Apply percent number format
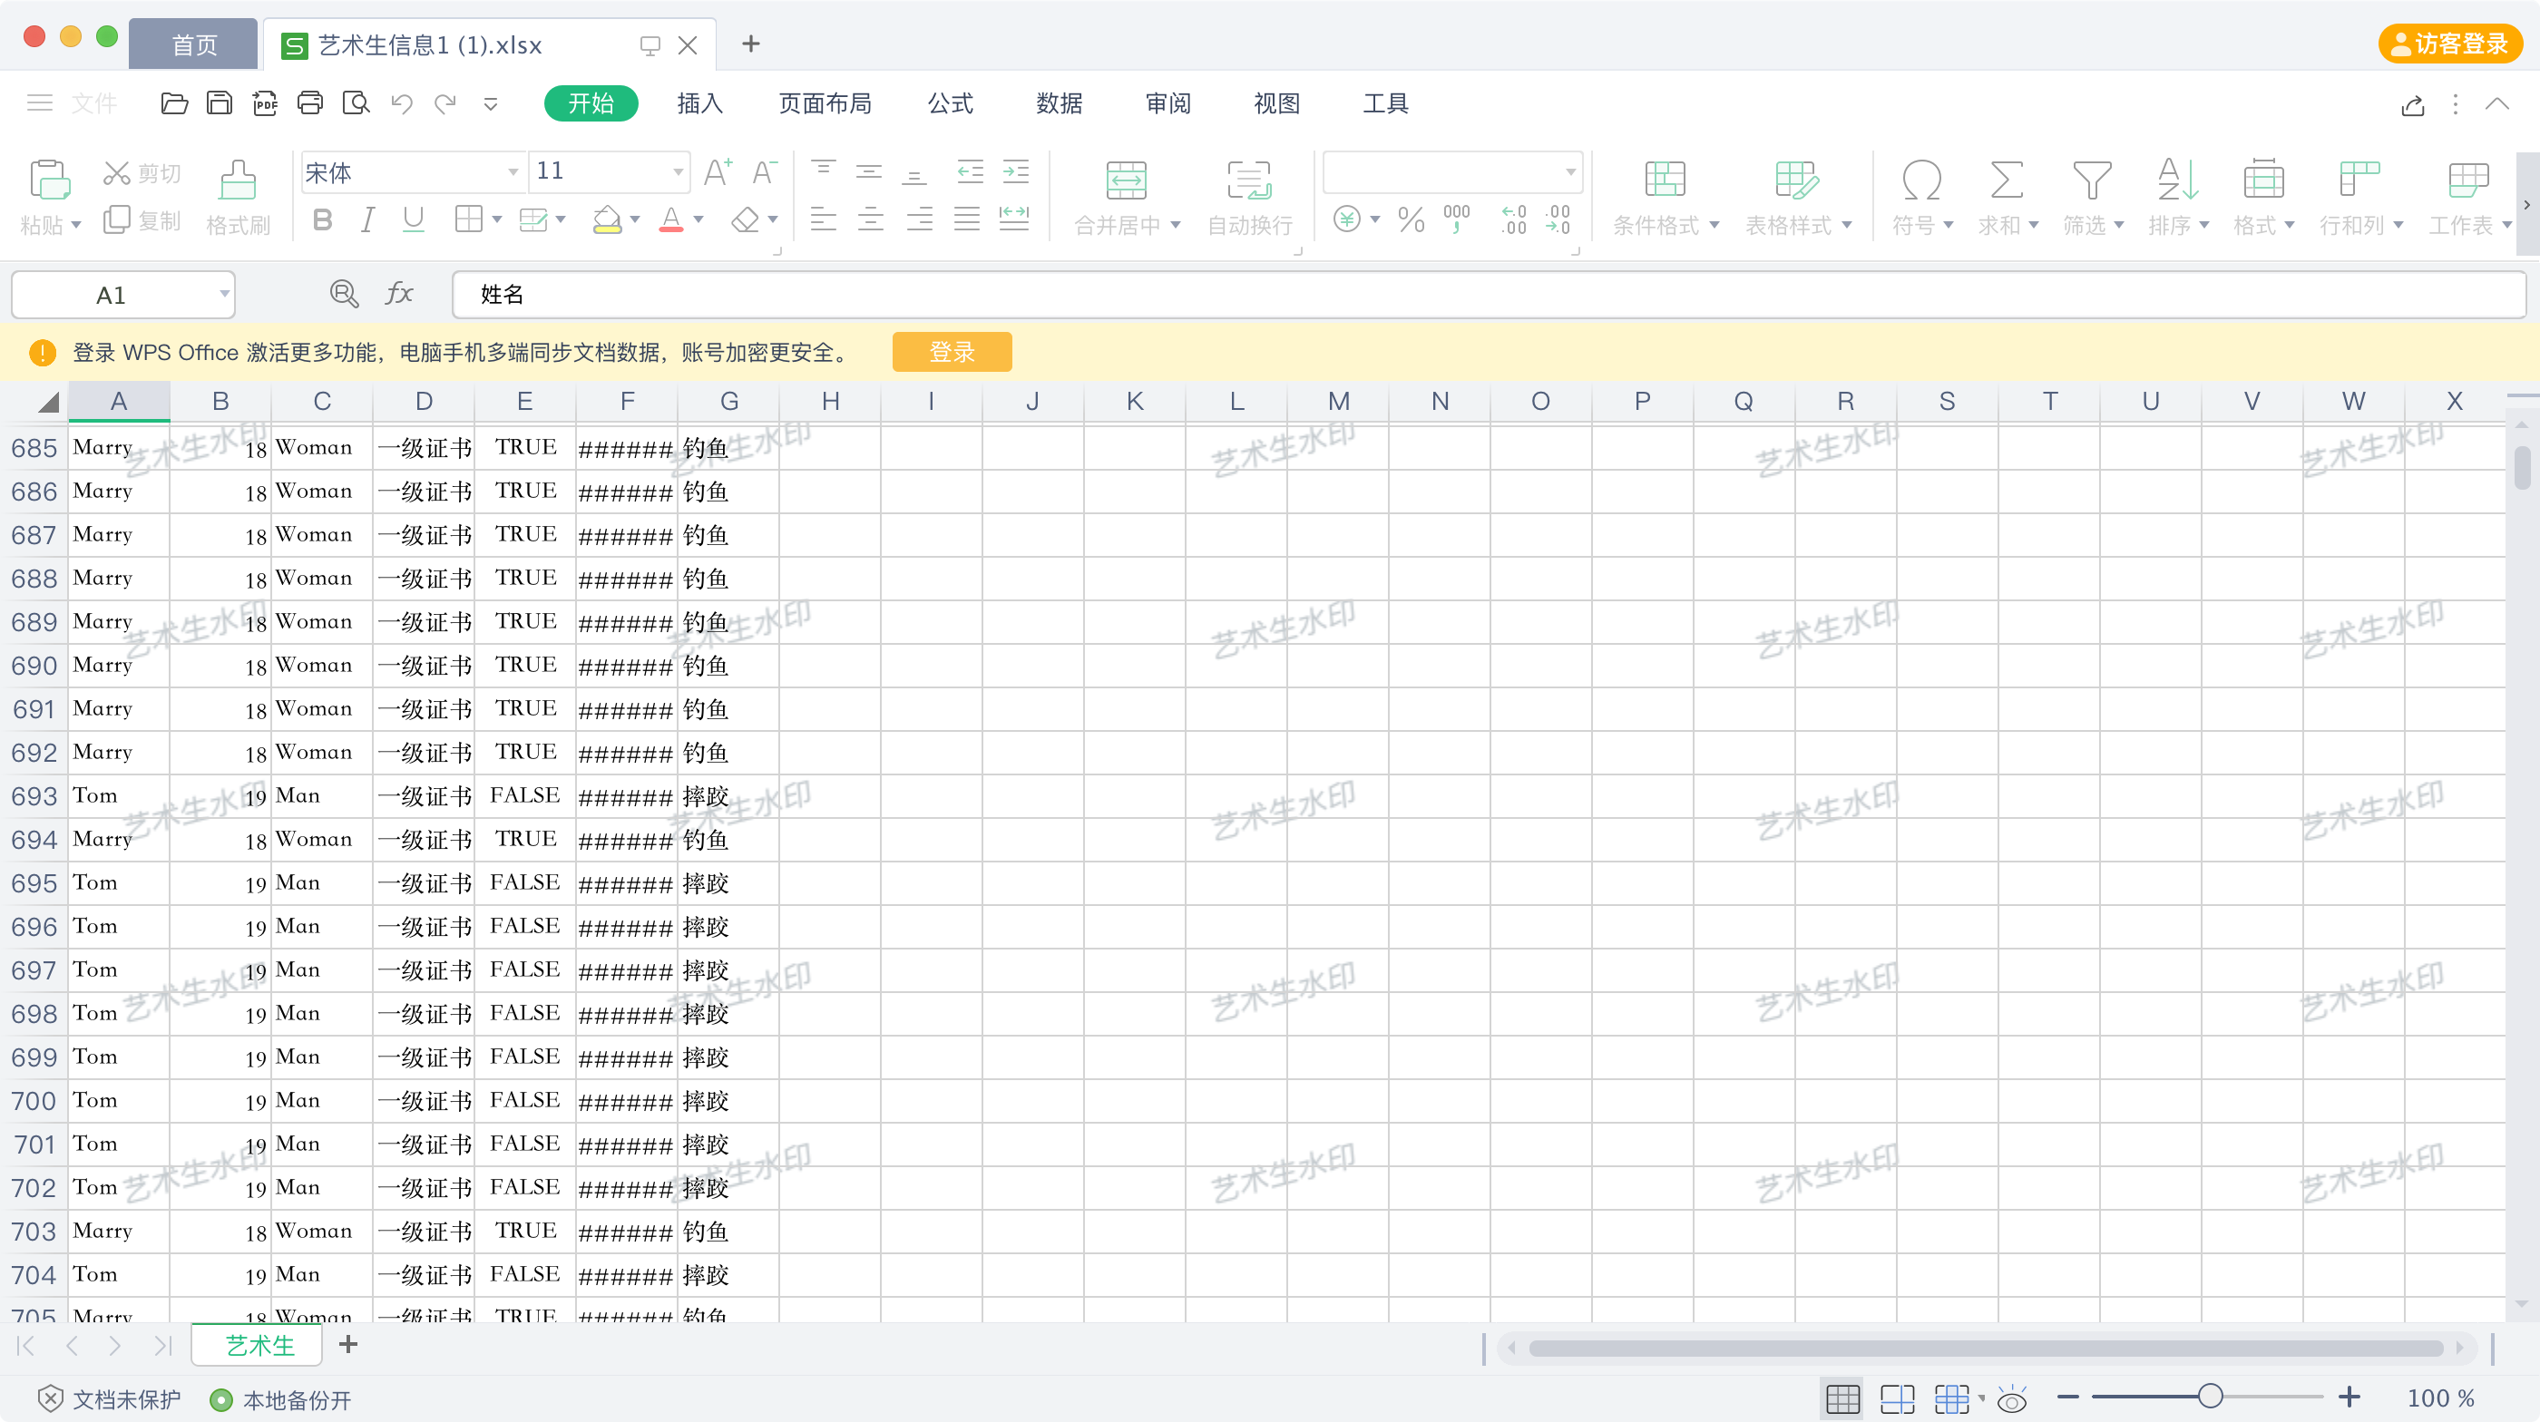Screen dimensions: 2540x1422 click(x=1411, y=219)
